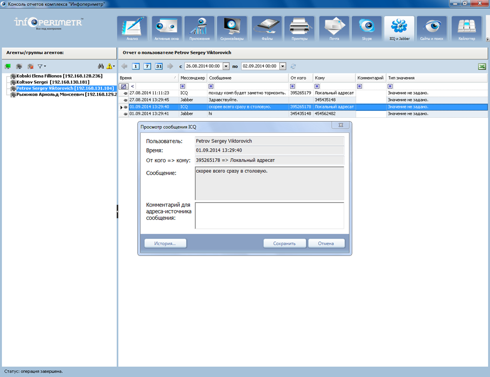Open the Skype report section
Screen dimensions: 490x377
pos(367,29)
